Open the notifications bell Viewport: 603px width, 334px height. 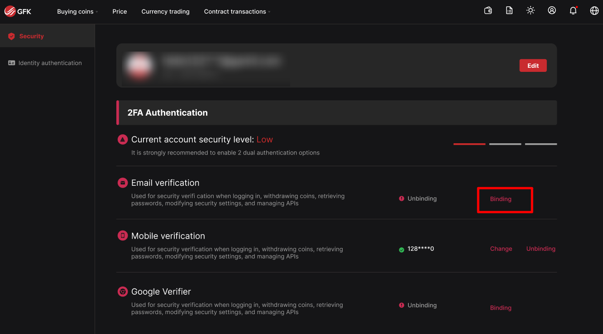pyautogui.click(x=573, y=10)
